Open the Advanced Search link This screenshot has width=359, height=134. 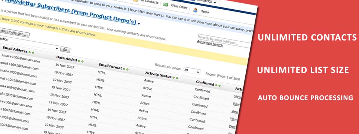pos(210,43)
